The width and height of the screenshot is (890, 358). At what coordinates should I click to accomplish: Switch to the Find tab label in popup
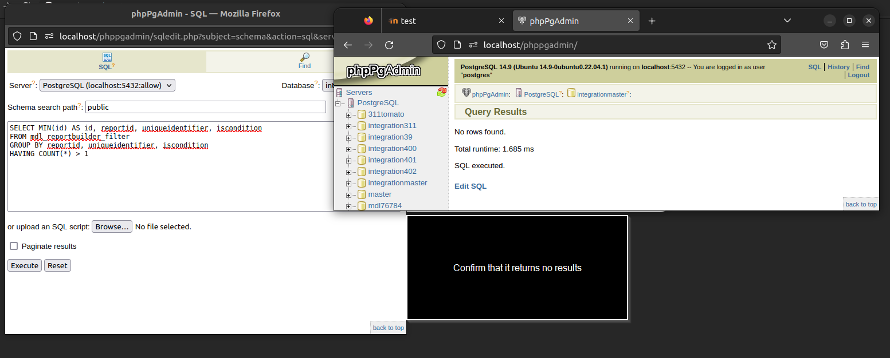304,66
